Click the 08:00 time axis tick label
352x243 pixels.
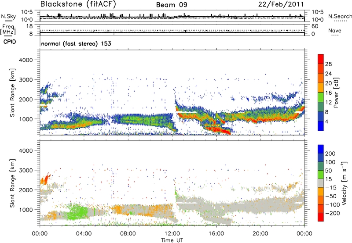128,234
